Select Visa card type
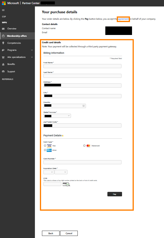This screenshot has height=238, width=164. [x=45, y=145]
